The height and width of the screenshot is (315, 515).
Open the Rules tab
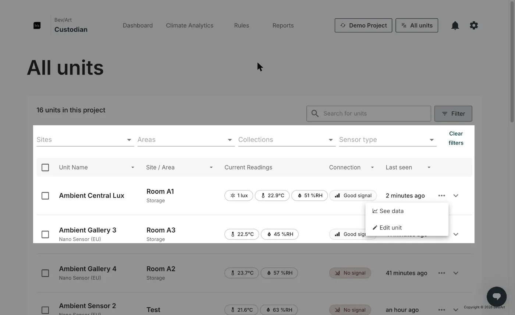click(x=241, y=25)
